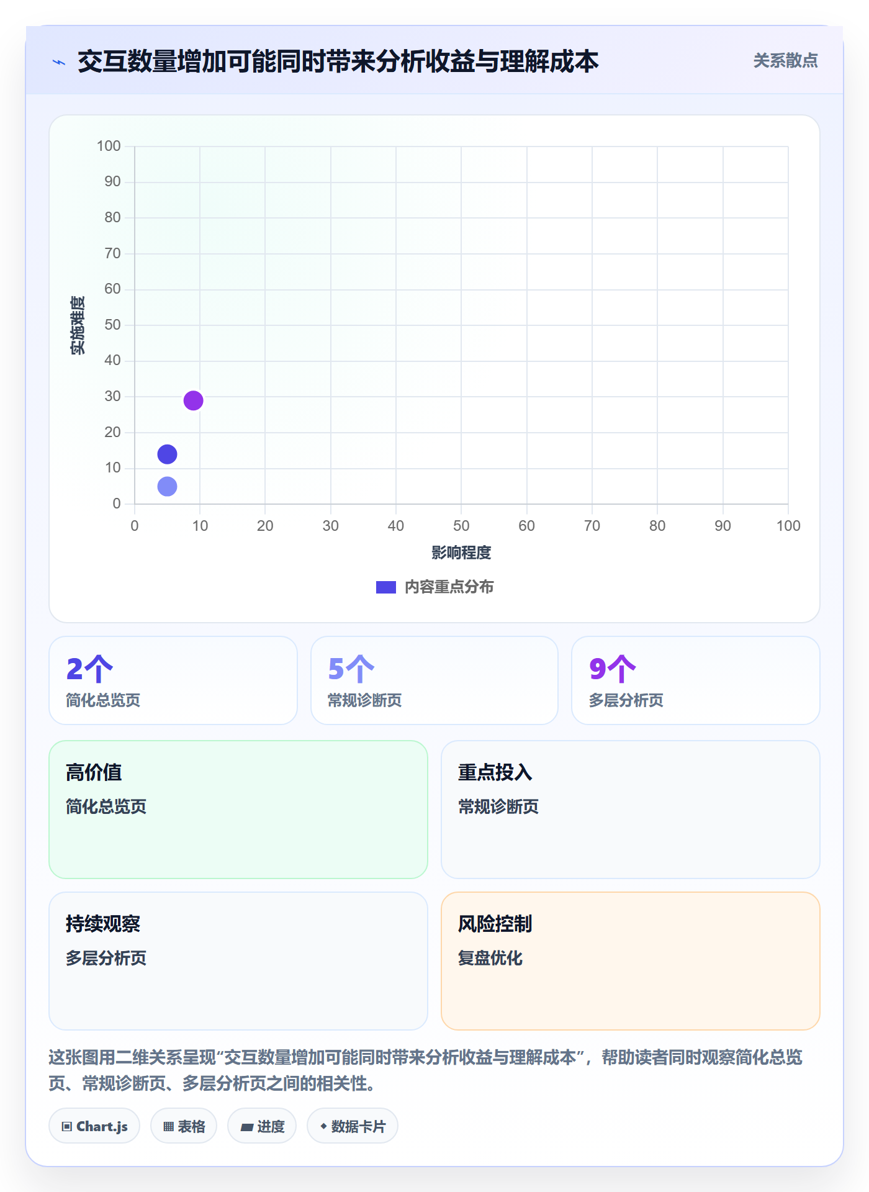869x1192 pixels.
Task: Click the 影响程度 x-axis title
Action: [461, 553]
